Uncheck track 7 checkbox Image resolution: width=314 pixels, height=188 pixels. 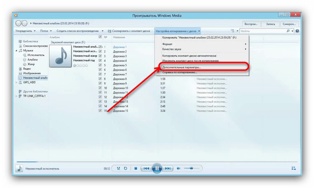point(100,74)
